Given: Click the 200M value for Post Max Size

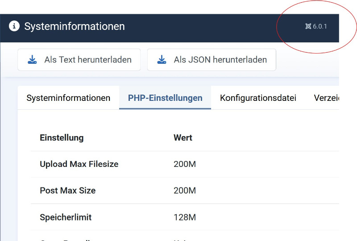Looking at the screenshot, I should pos(185,191).
